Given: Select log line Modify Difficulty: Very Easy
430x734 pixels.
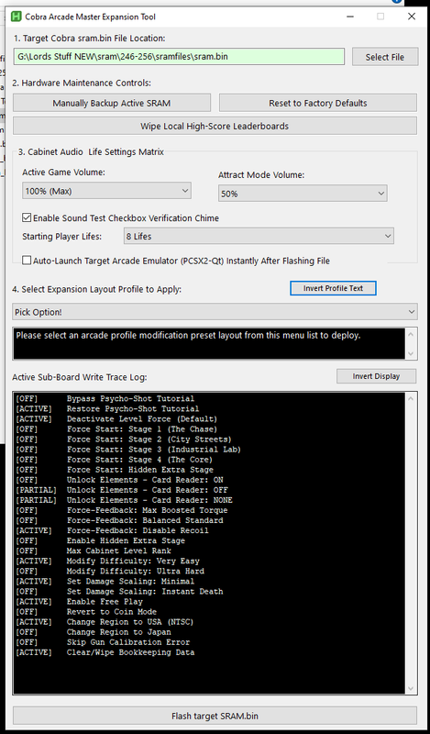Looking at the screenshot, I should (107, 561).
